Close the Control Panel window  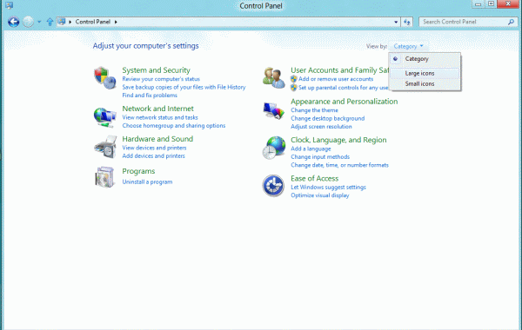[x=508, y=4]
